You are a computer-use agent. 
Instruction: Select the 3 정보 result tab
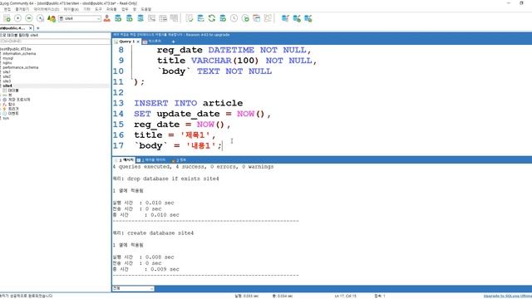(x=179, y=159)
